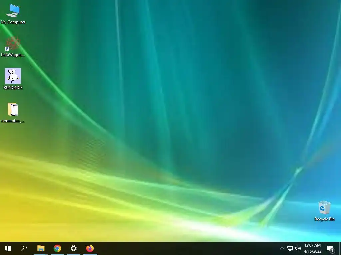The image size is (341, 255).
Task: Open the Windows Start menu
Action: point(8,248)
